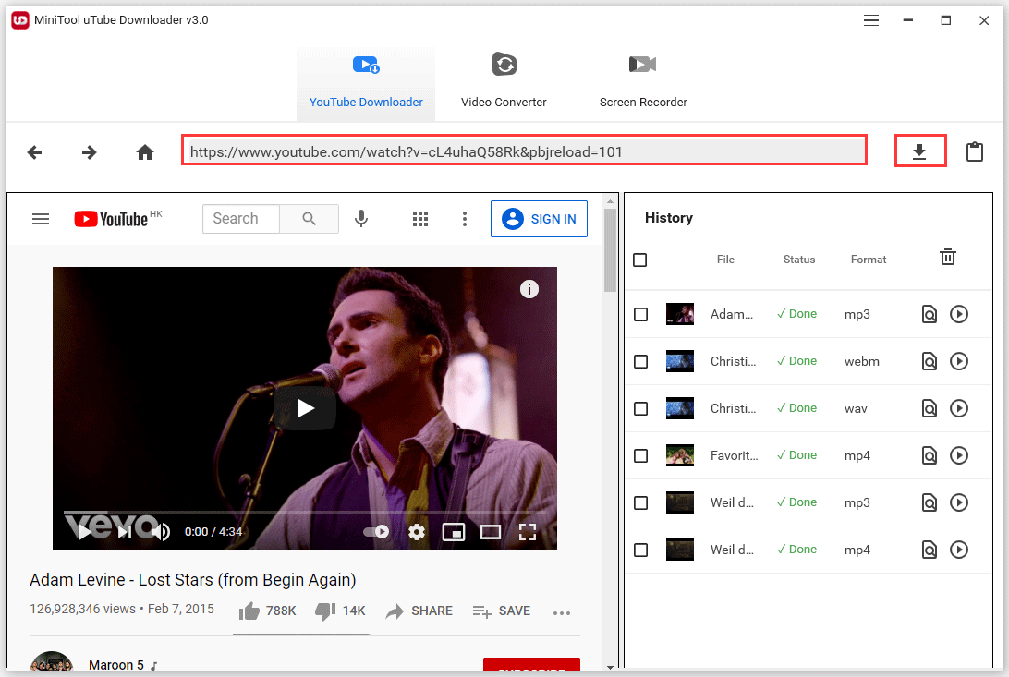
Task: Toggle the autoplay switch in video player
Action: click(x=376, y=532)
